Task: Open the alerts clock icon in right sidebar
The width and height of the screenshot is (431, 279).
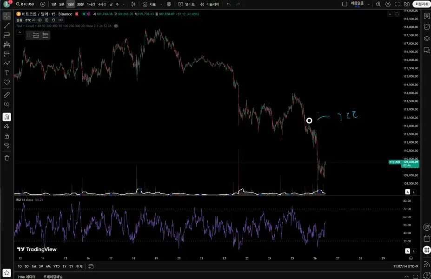Action: coord(427,27)
